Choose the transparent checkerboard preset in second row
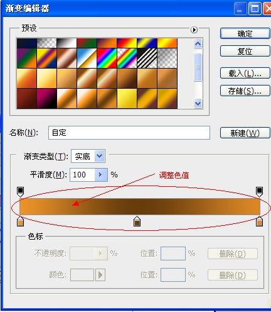Screen dimensions: 271x312 [167, 58]
